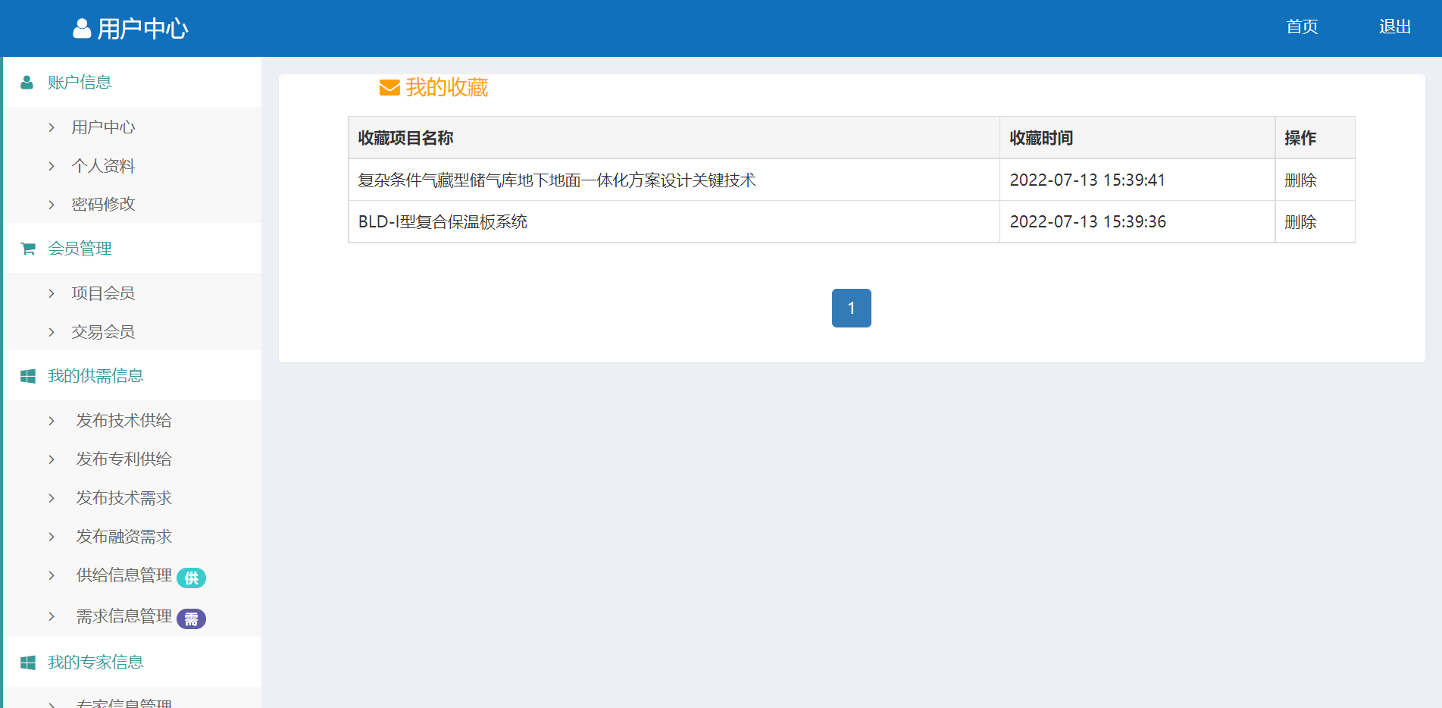Open 发布专利供给 page
This screenshot has width=1442, height=708.
point(124,459)
